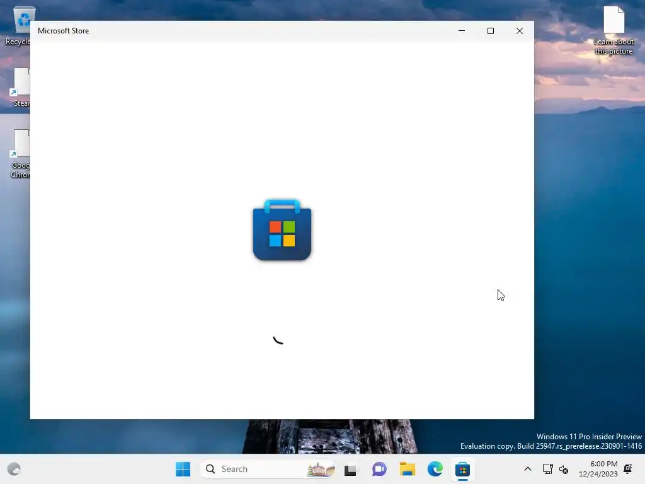
Task: Select the Steam desktop shortcut
Action: pyautogui.click(x=21, y=87)
